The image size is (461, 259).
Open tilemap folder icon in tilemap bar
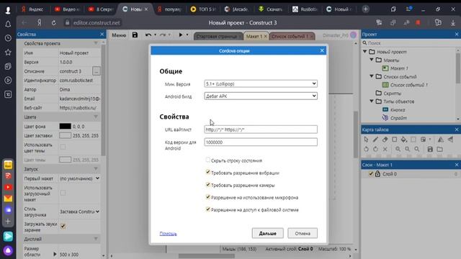(440, 149)
